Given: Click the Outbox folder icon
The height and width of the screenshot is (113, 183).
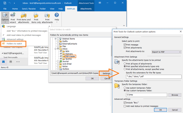Looking at the screenshot, I should click(x=60, y=69).
